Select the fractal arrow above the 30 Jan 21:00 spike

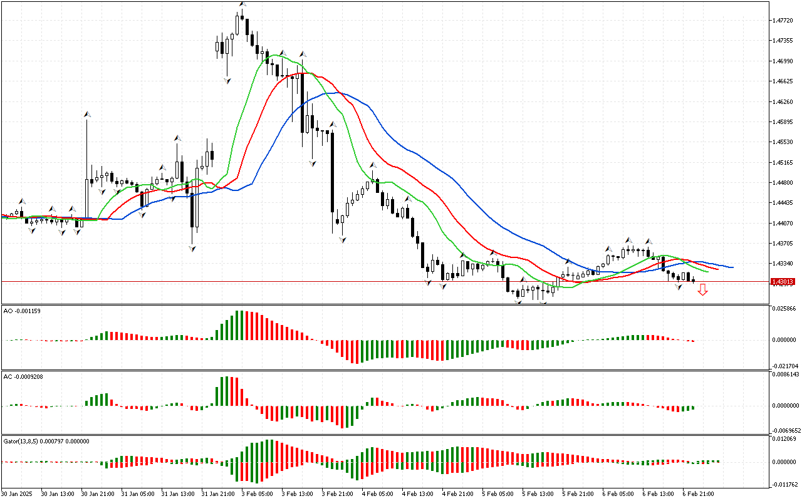click(x=88, y=115)
